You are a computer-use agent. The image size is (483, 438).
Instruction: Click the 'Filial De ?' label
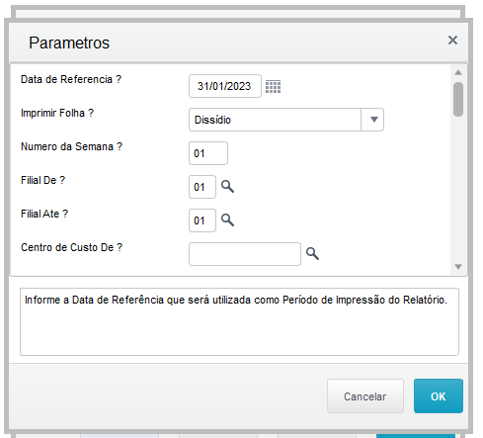pyautogui.click(x=43, y=180)
